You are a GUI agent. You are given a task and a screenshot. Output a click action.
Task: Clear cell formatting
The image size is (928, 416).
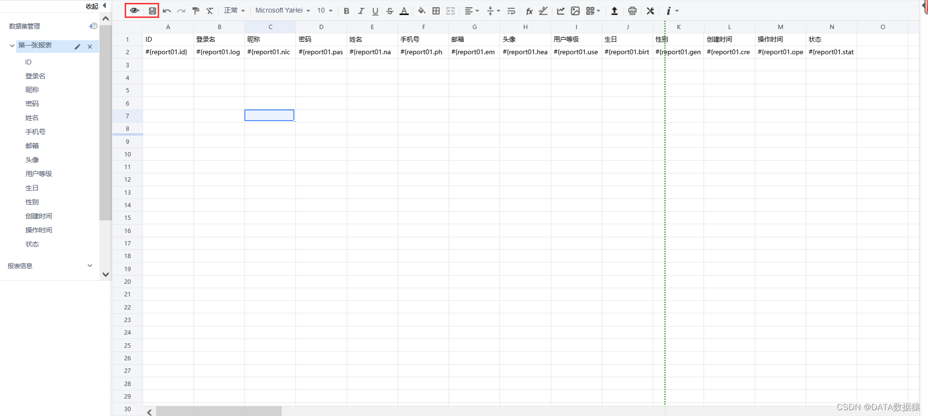click(210, 11)
